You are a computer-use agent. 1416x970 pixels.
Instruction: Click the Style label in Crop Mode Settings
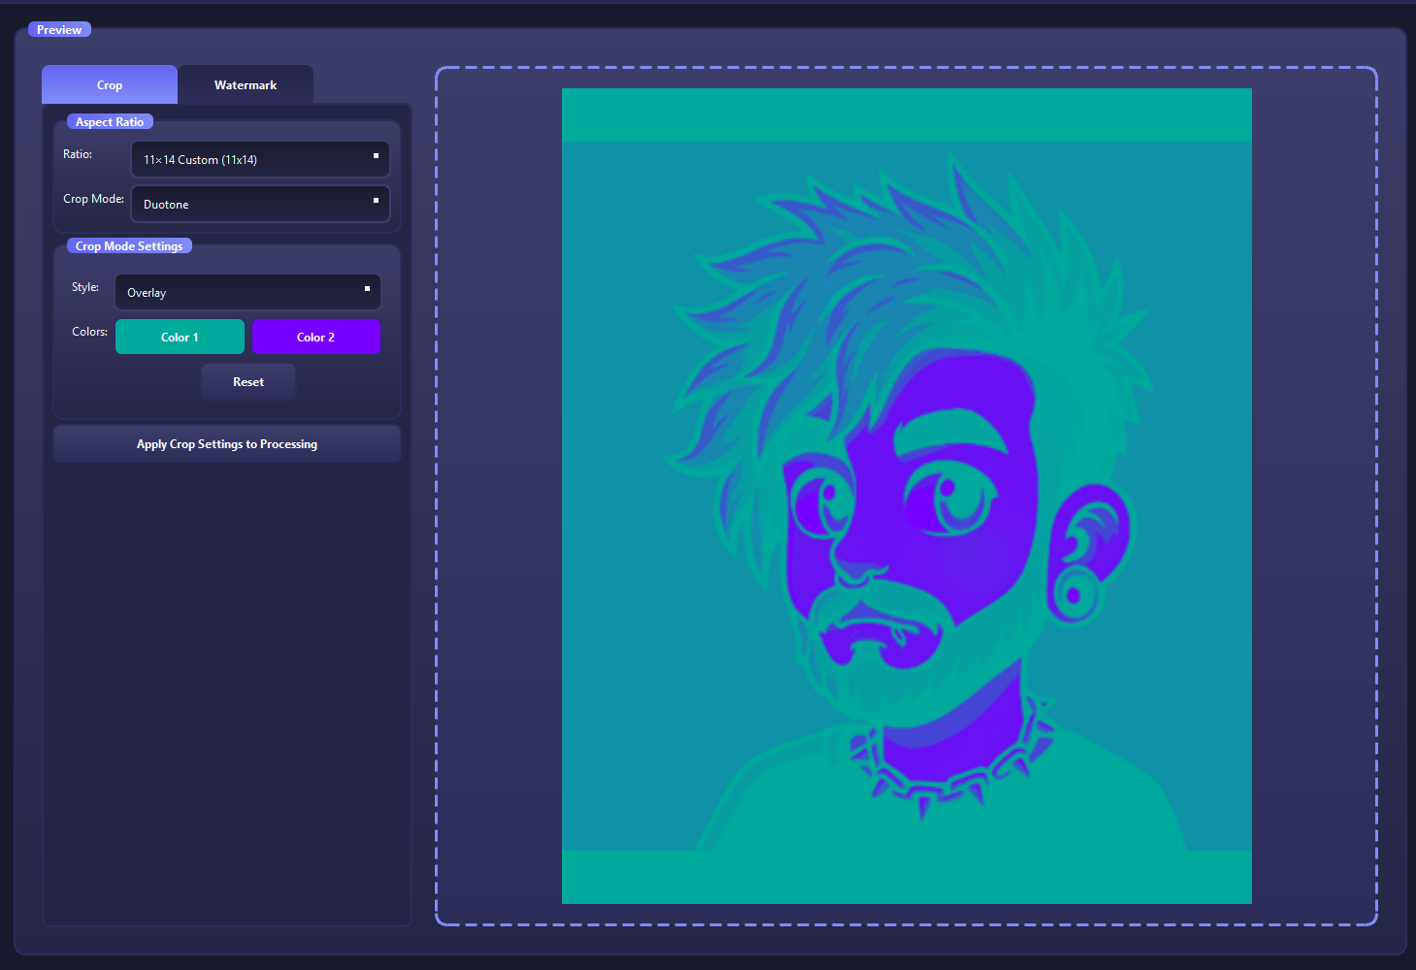[84, 286]
